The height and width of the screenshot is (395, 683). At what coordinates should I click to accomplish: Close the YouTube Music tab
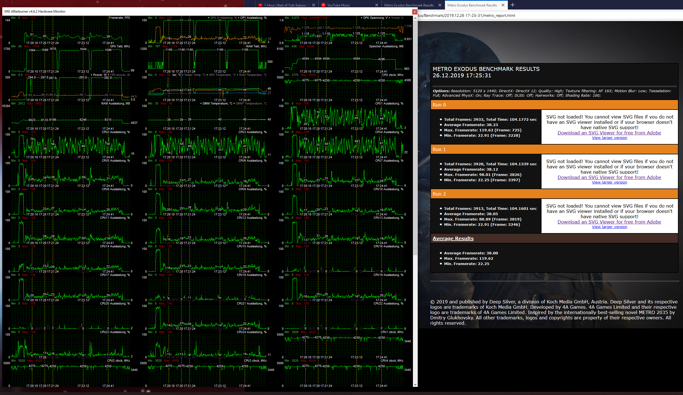(377, 5)
